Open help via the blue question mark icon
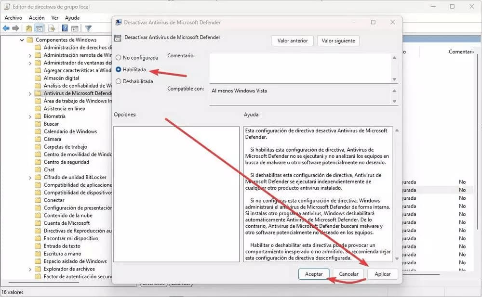Screen dimensions: 482x297 (65, 28)
